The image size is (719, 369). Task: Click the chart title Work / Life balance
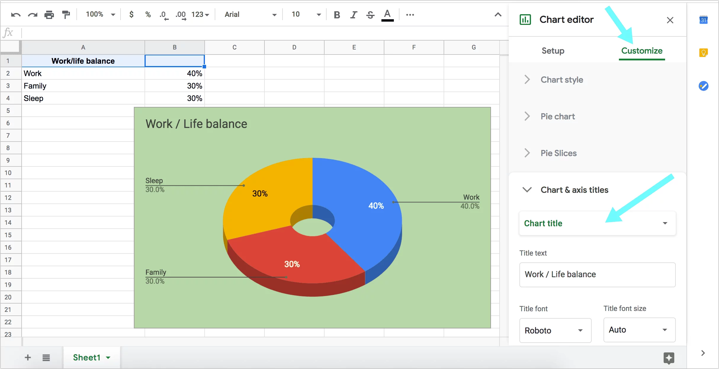[x=196, y=124]
